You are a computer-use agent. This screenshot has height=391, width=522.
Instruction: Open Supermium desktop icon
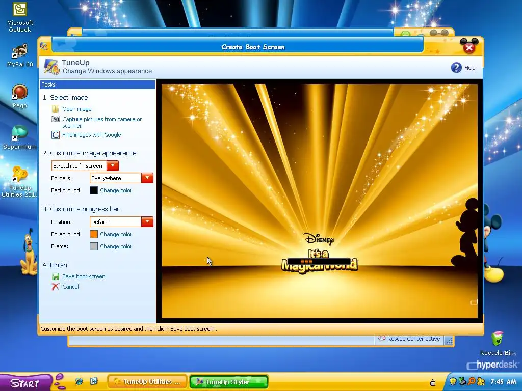click(20, 137)
